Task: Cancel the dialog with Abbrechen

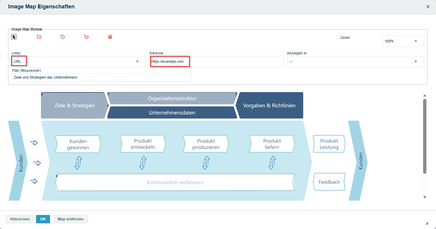Action: (20, 219)
